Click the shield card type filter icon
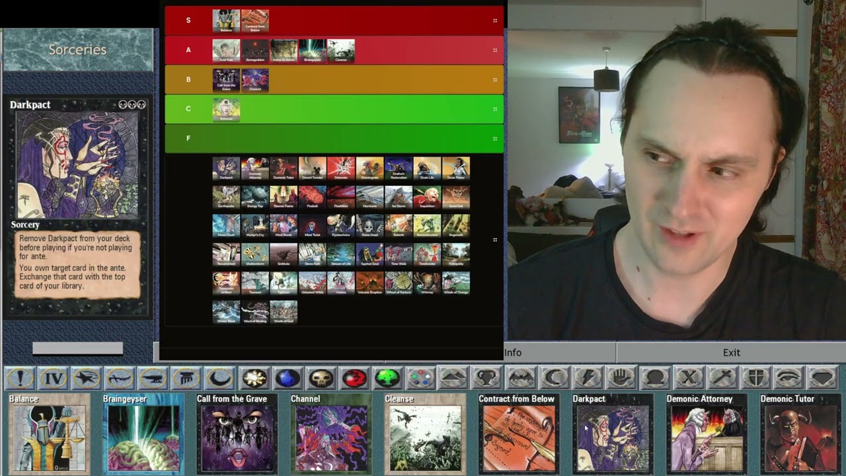This screenshot has height=476, width=846. tap(755, 378)
